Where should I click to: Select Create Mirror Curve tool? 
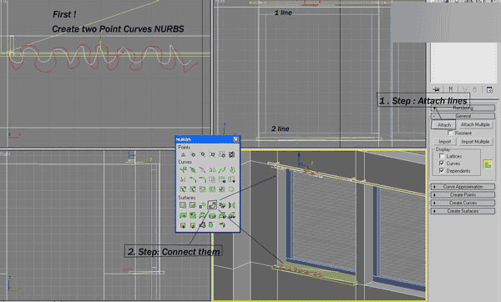183,179
